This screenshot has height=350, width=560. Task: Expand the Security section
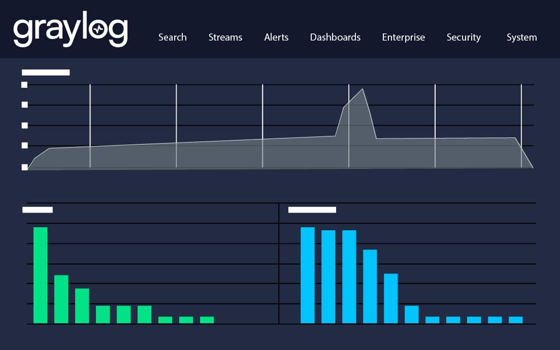(464, 37)
